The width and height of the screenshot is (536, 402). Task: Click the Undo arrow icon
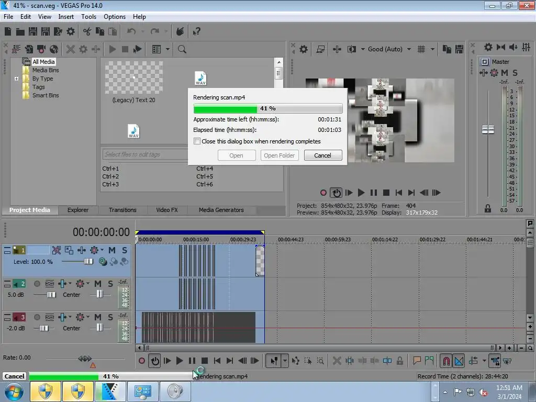coord(131,31)
